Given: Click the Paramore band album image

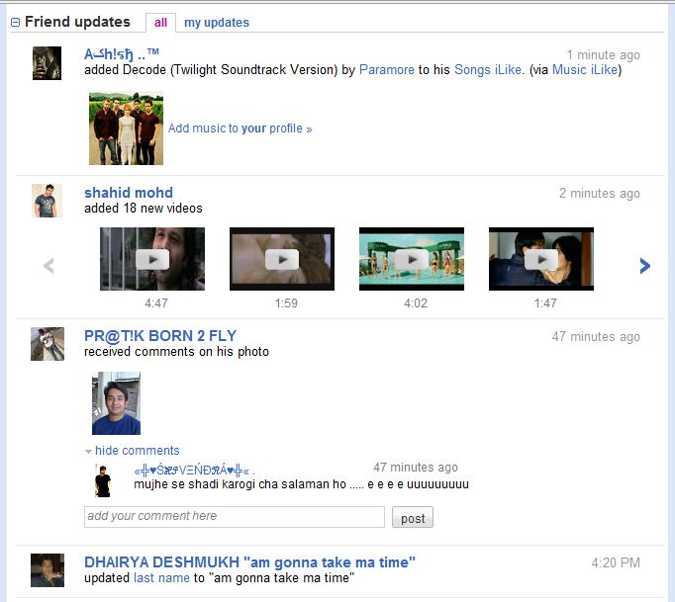Looking at the screenshot, I should tap(126, 129).
